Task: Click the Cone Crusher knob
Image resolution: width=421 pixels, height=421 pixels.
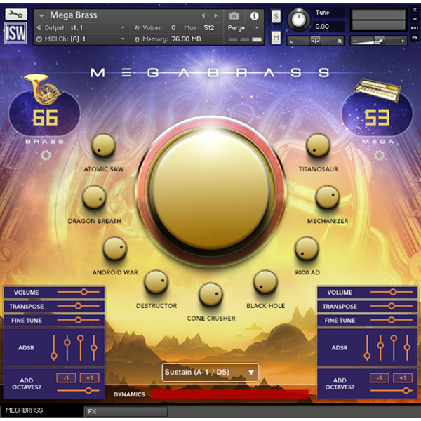Action: [x=210, y=295]
